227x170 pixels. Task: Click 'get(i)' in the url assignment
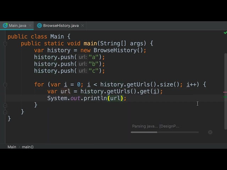pos(150,91)
